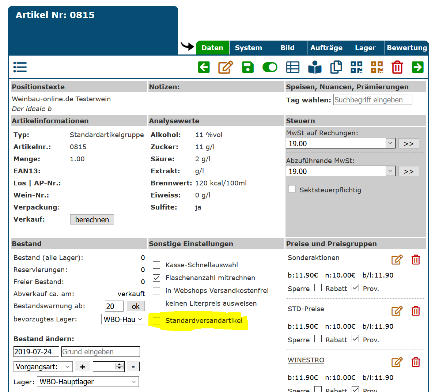Click the copy documents icon
The width and height of the screenshot is (435, 392).
click(x=336, y=67)
